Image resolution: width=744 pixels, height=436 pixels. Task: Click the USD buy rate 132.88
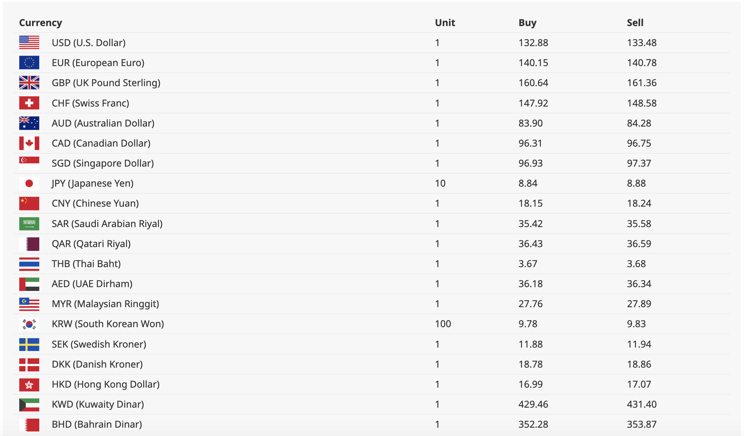(533, 43)
